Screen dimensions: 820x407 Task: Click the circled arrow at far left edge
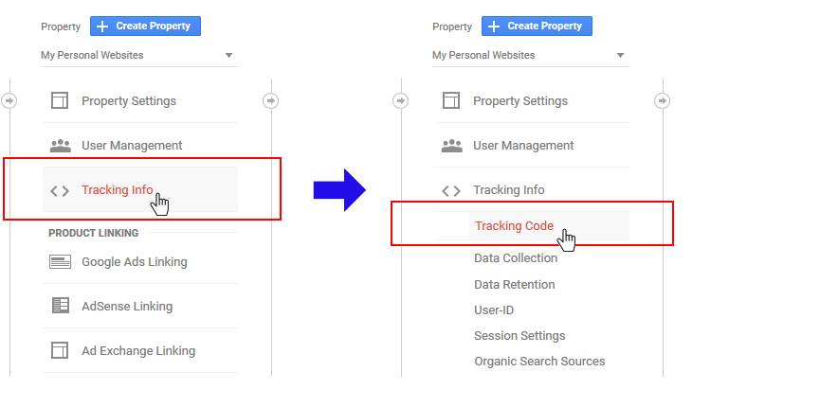tap(9, 100)
